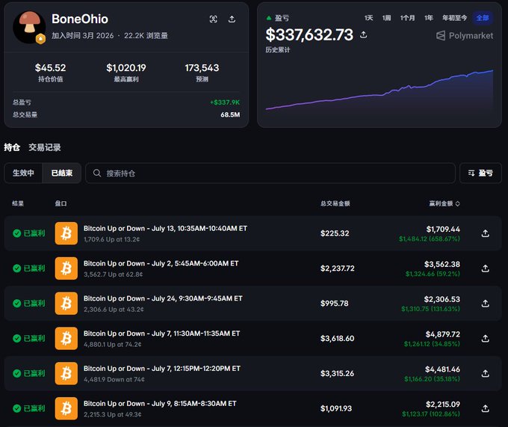Viewport: 508px width, 427px height.
Task: Select the 年初至今 time range
Action: [454, 18]
